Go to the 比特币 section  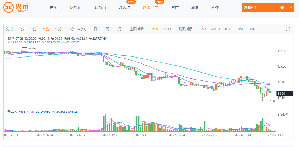coord(76,7)
